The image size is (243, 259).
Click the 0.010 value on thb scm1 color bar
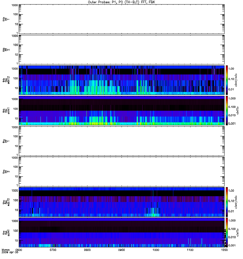232,115
